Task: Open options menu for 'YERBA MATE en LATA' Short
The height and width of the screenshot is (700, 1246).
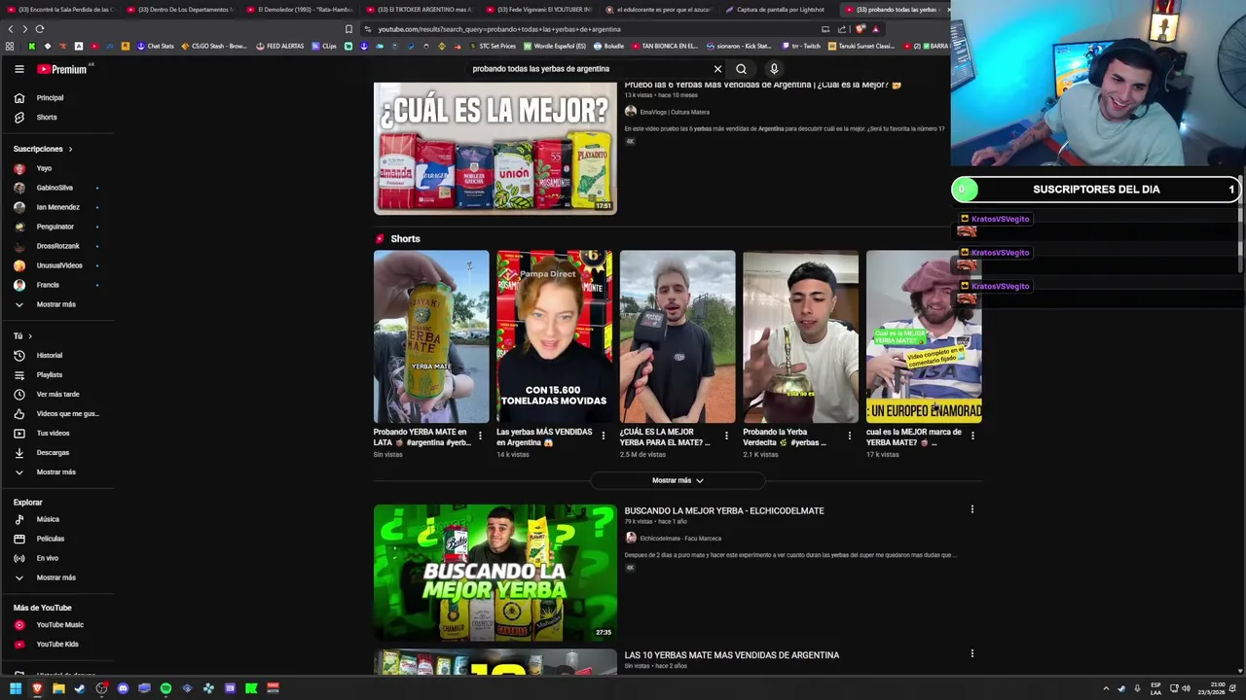Action: click(x=480, y=436)
